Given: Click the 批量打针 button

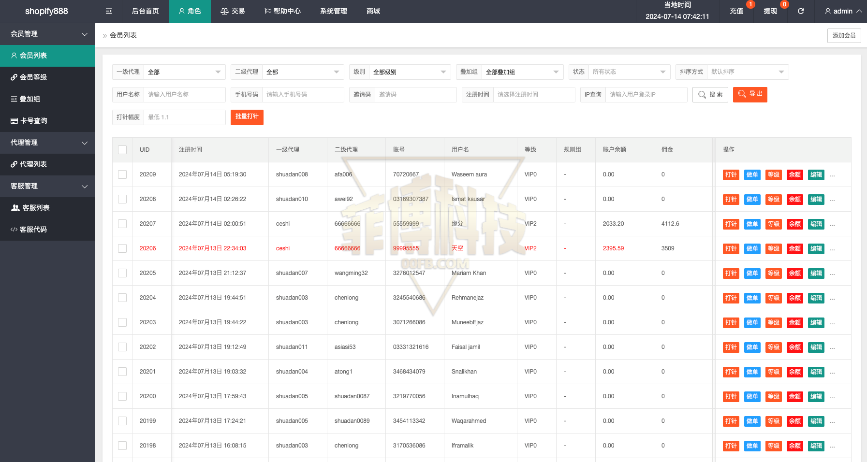Looking at the screenshot, I should tap(247, 117).
